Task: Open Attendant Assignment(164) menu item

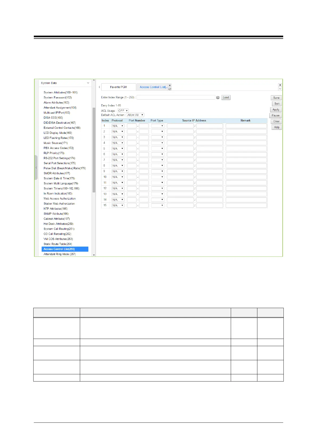Action: click(60, 107)
